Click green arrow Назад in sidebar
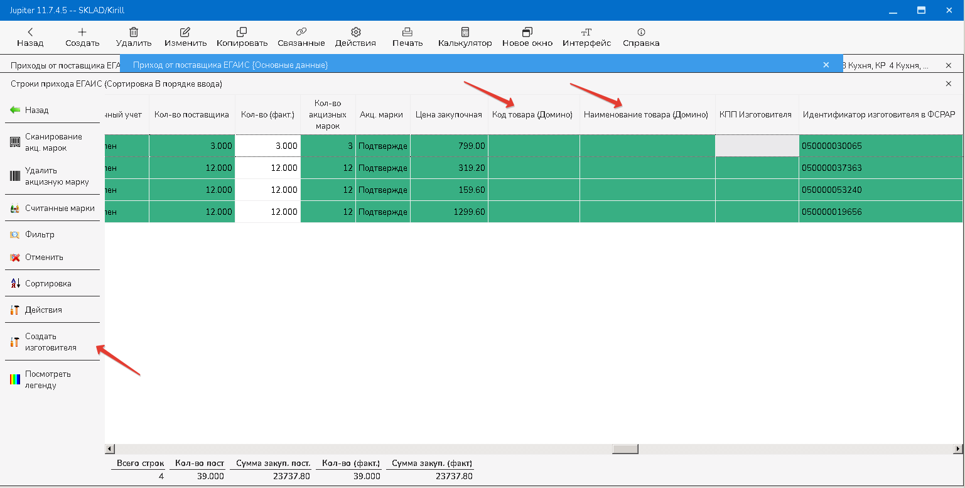 pyautogui.click(x=15, y=110)
